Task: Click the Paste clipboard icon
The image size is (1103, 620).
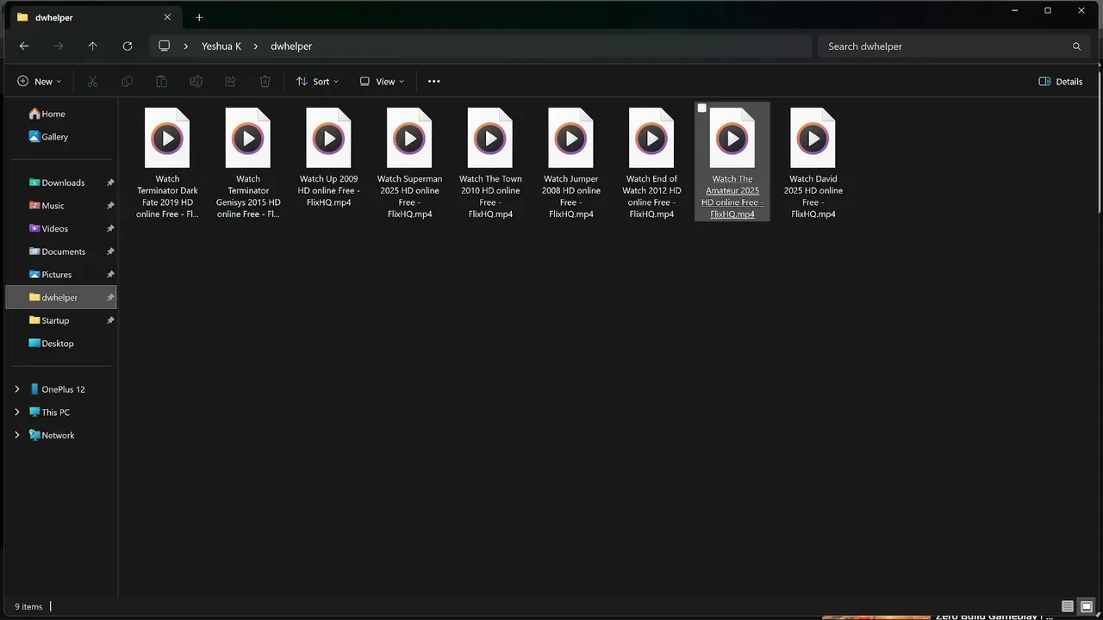Action: click(x=161, y=81)
